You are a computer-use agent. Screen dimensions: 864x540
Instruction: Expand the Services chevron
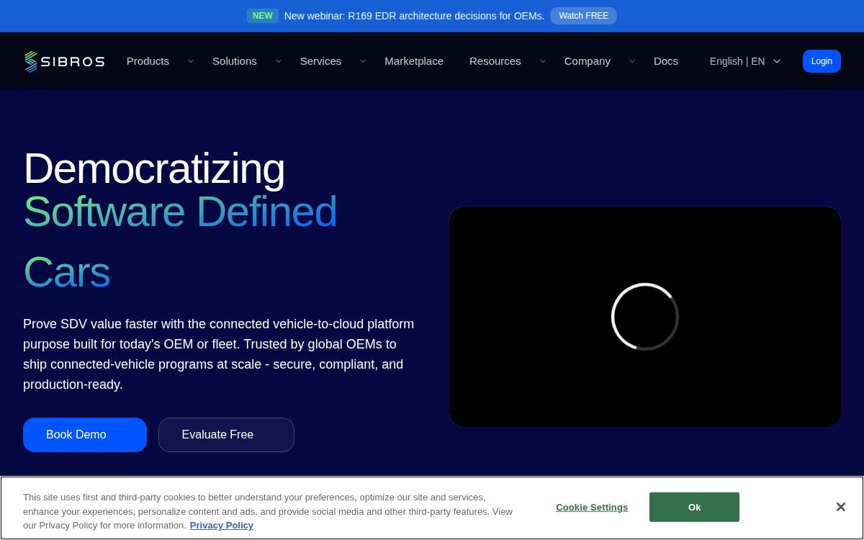click(363, 61)
